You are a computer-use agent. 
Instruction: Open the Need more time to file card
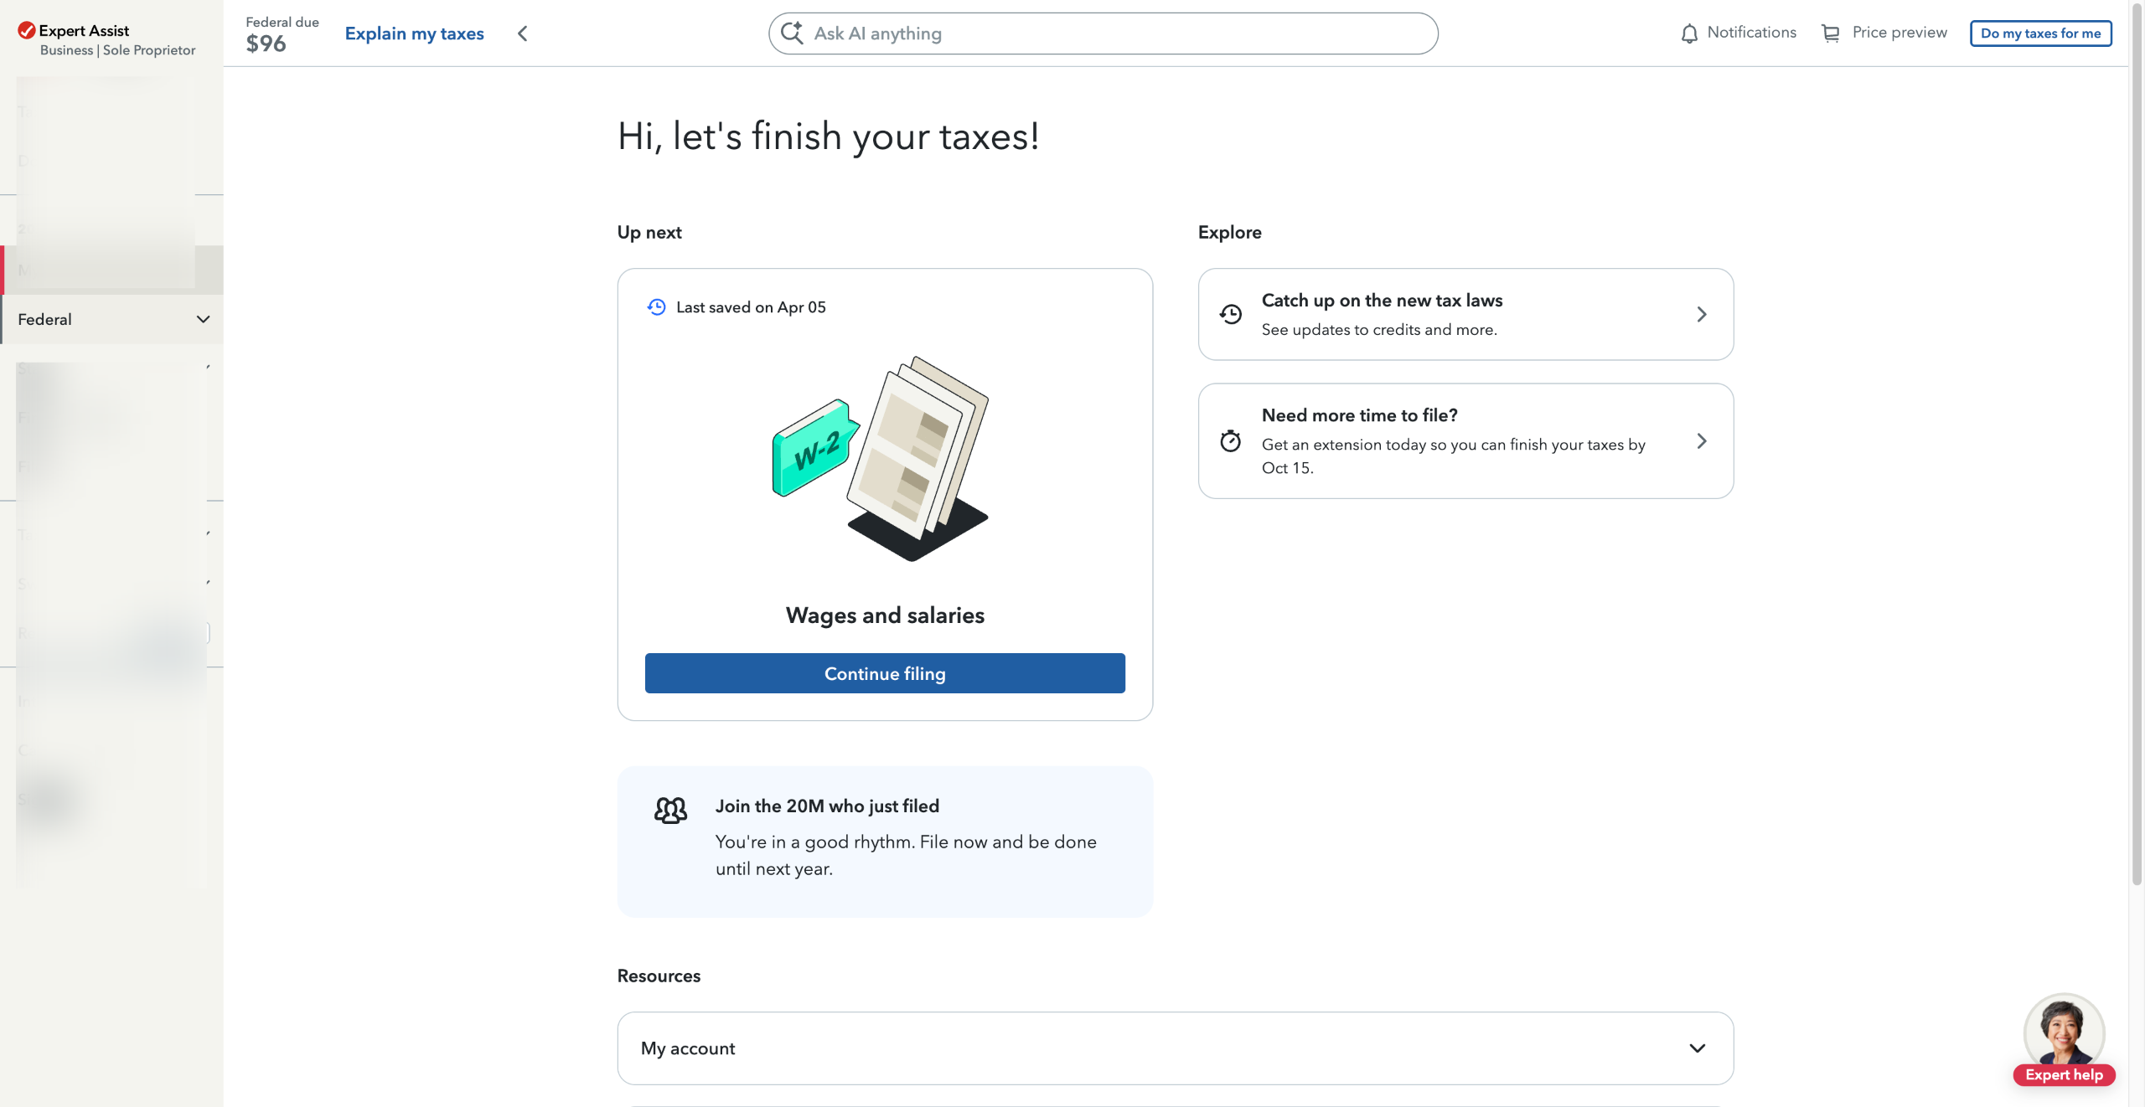click(1465, 441)
